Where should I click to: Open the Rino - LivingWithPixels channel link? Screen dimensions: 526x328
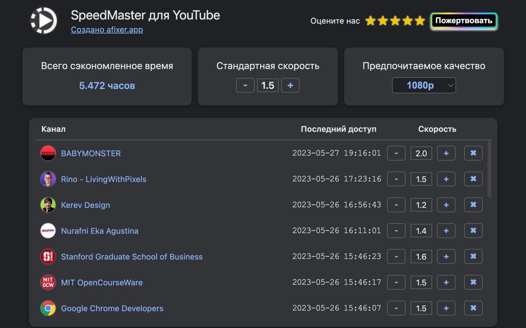click(x=104, y=179)
